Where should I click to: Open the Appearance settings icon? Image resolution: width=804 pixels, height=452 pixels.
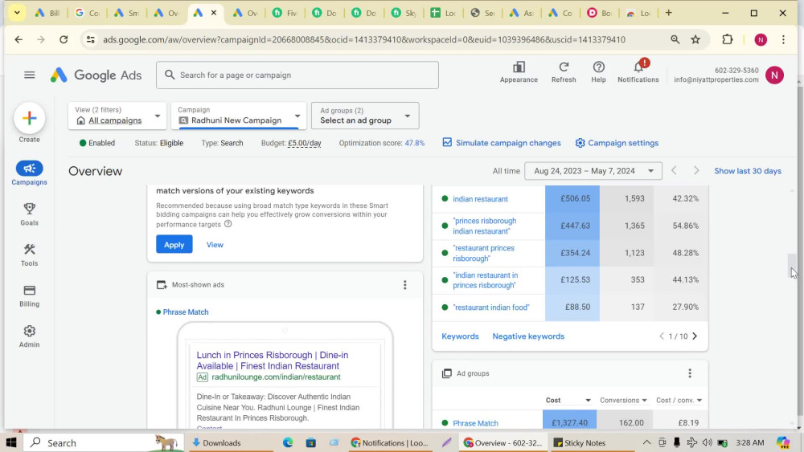(519, 72)
